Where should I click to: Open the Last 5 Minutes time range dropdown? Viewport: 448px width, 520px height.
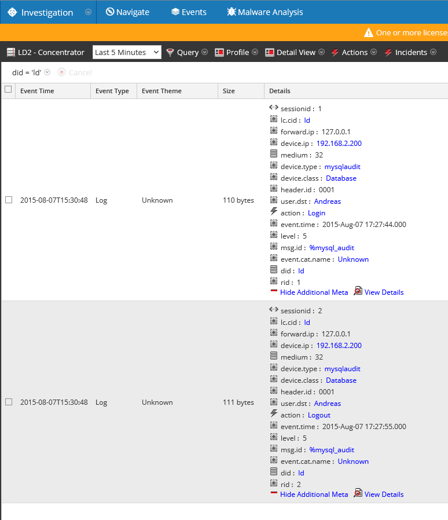[127, 53]
